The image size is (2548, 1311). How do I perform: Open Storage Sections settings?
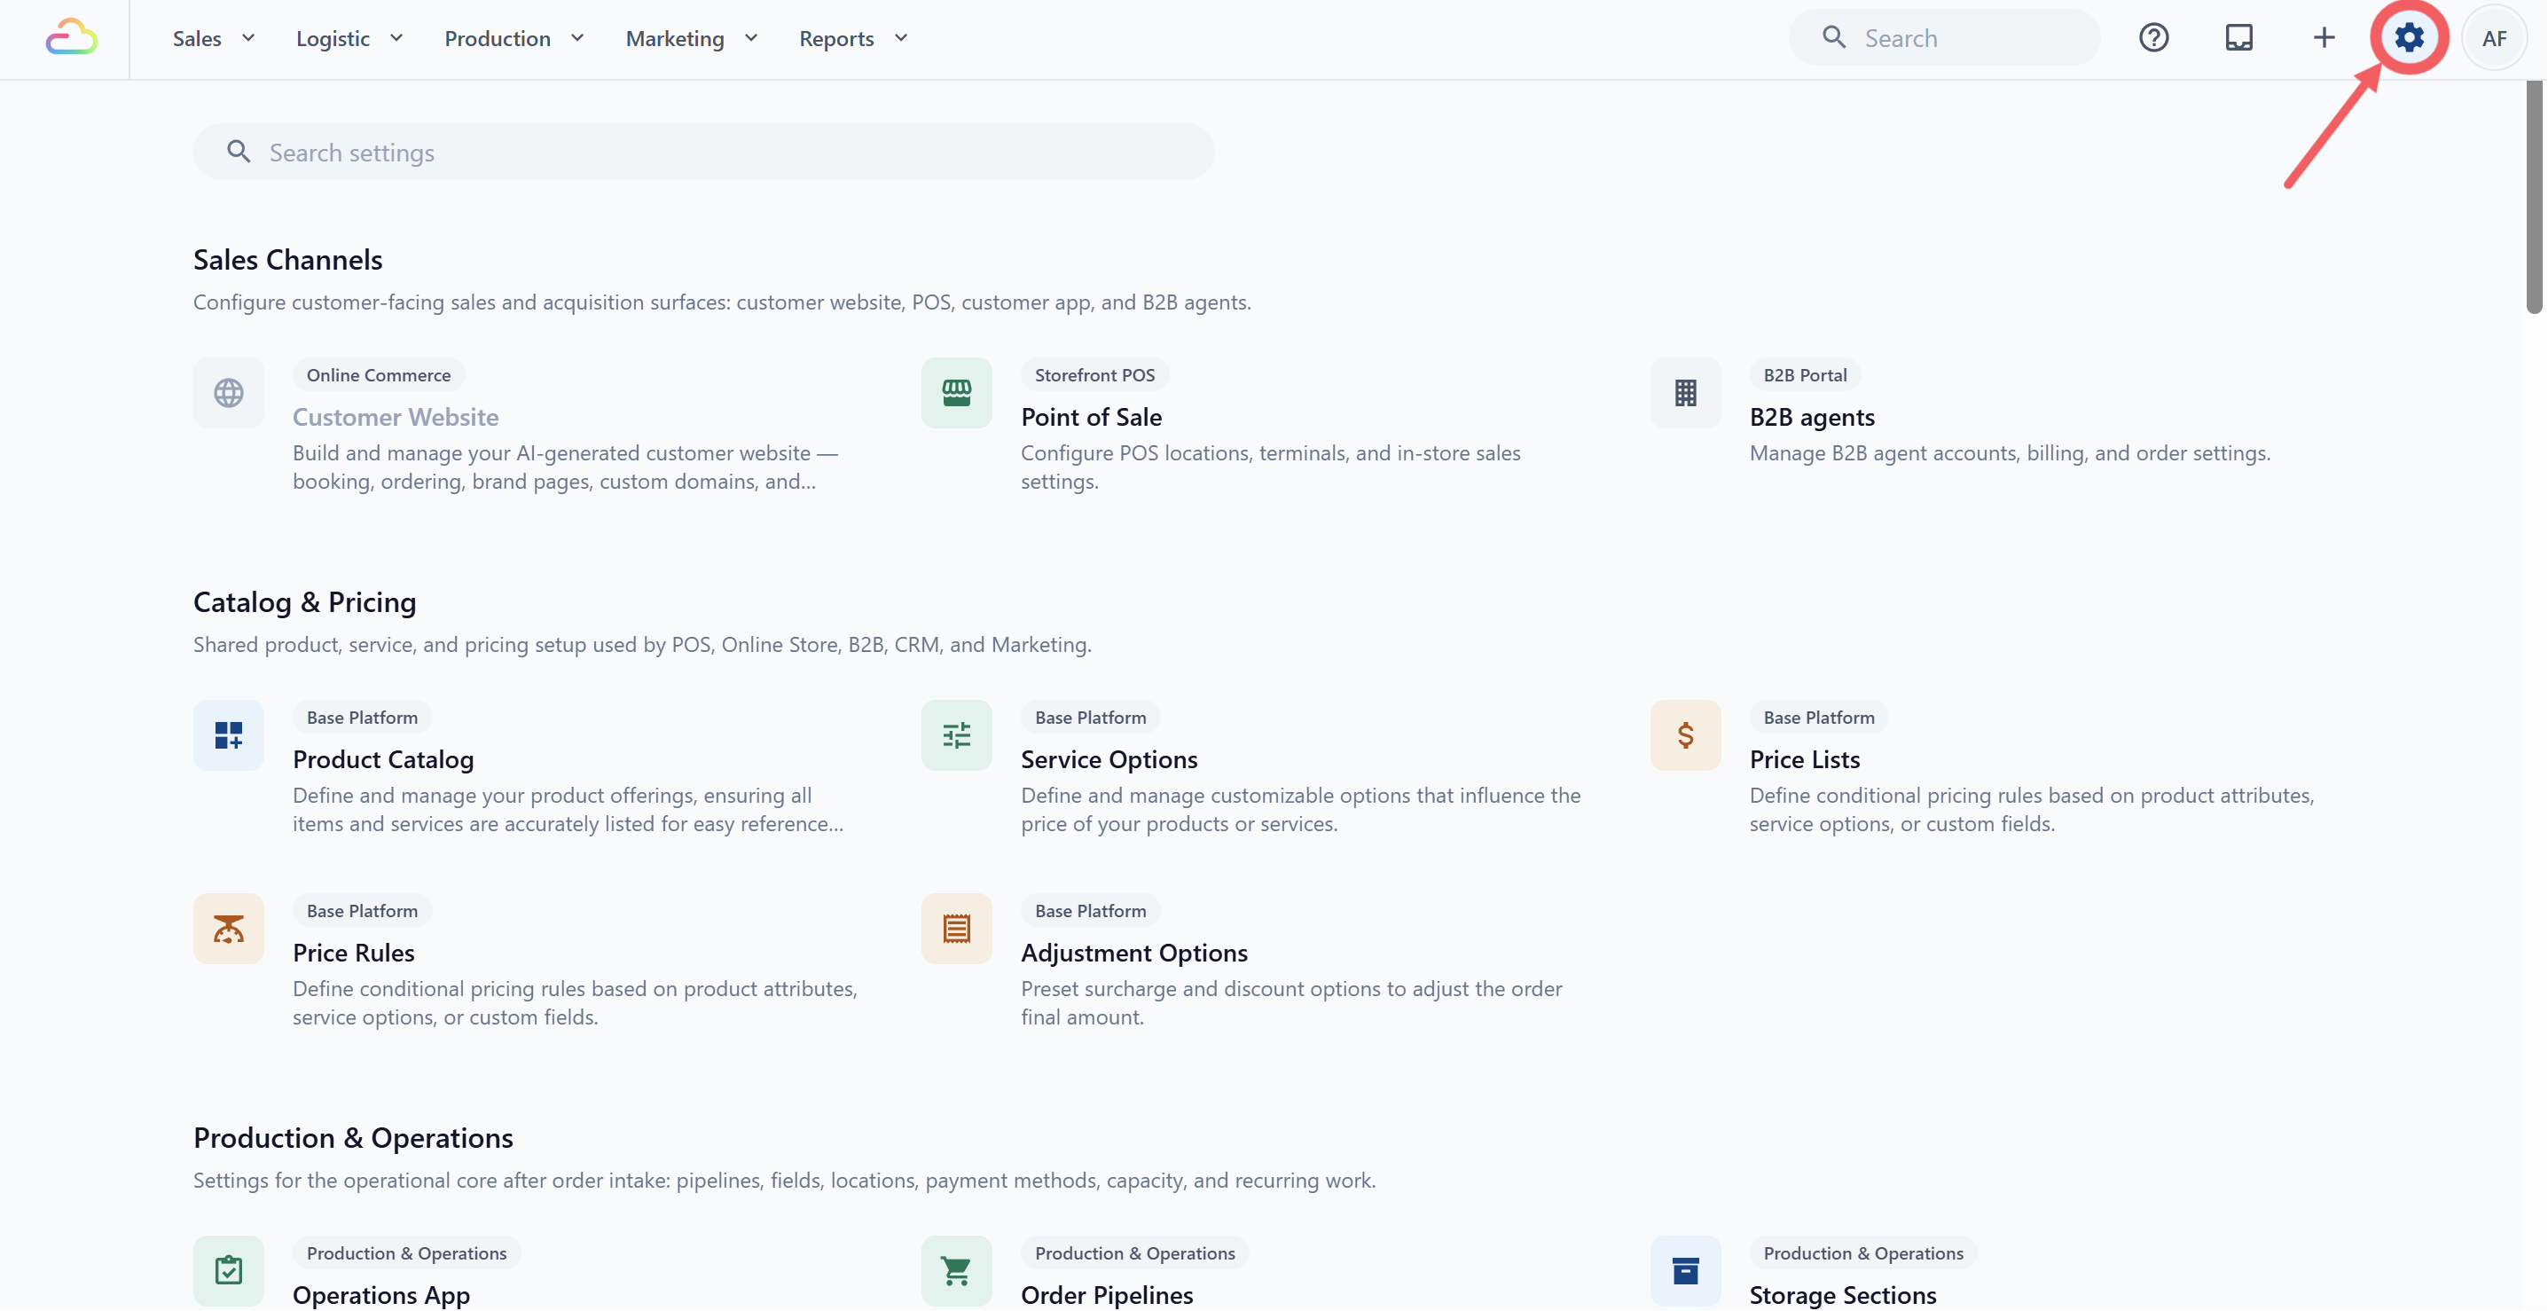(1843, 1294)
